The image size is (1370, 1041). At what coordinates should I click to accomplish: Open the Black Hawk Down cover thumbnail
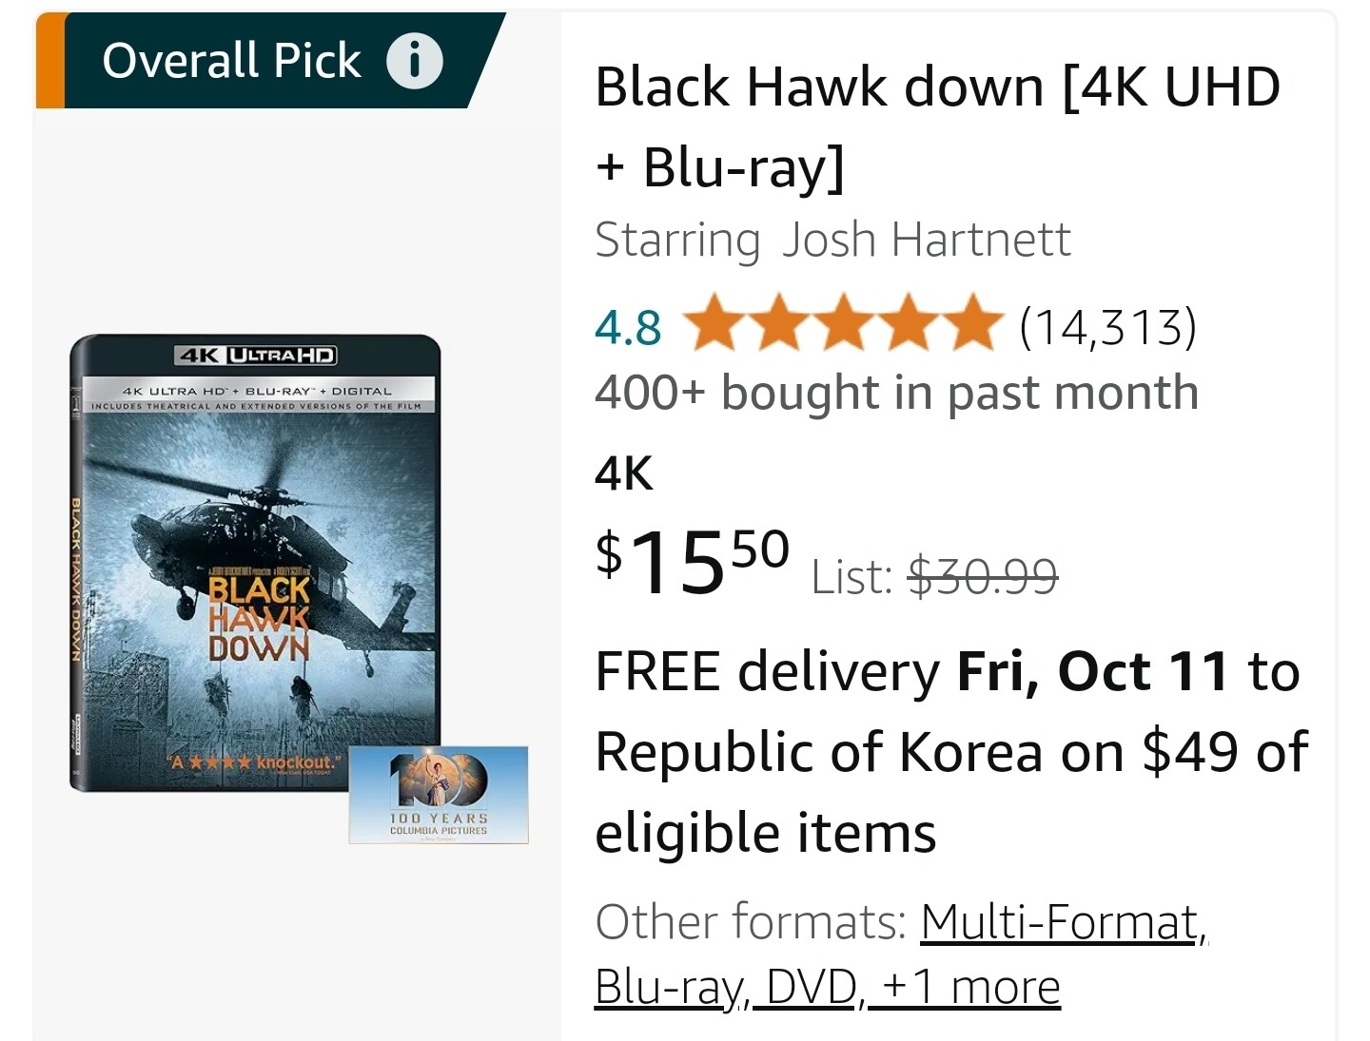point(255,563)
